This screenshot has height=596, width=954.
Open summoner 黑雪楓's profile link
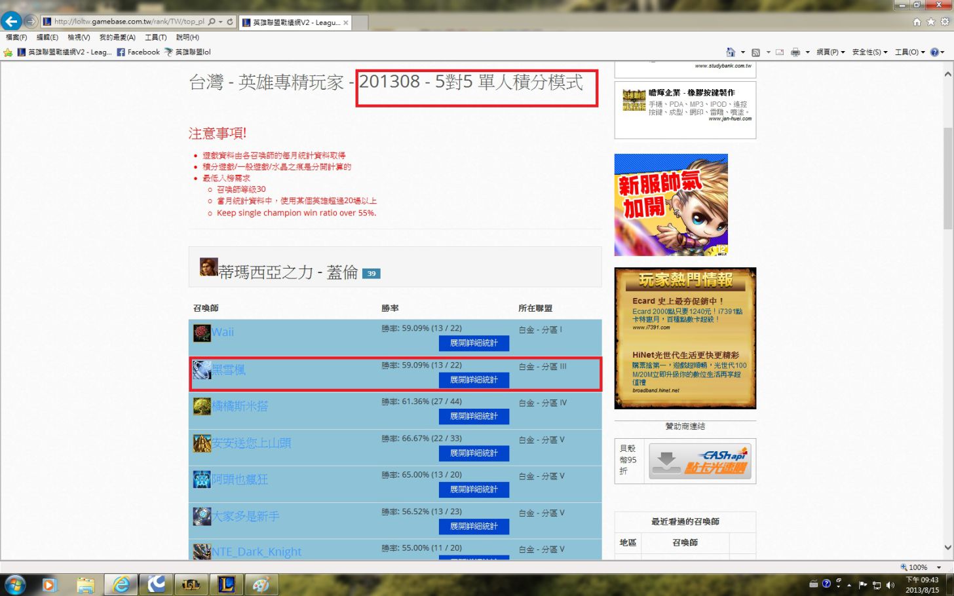pyautogui.click(x=229, y=370)
